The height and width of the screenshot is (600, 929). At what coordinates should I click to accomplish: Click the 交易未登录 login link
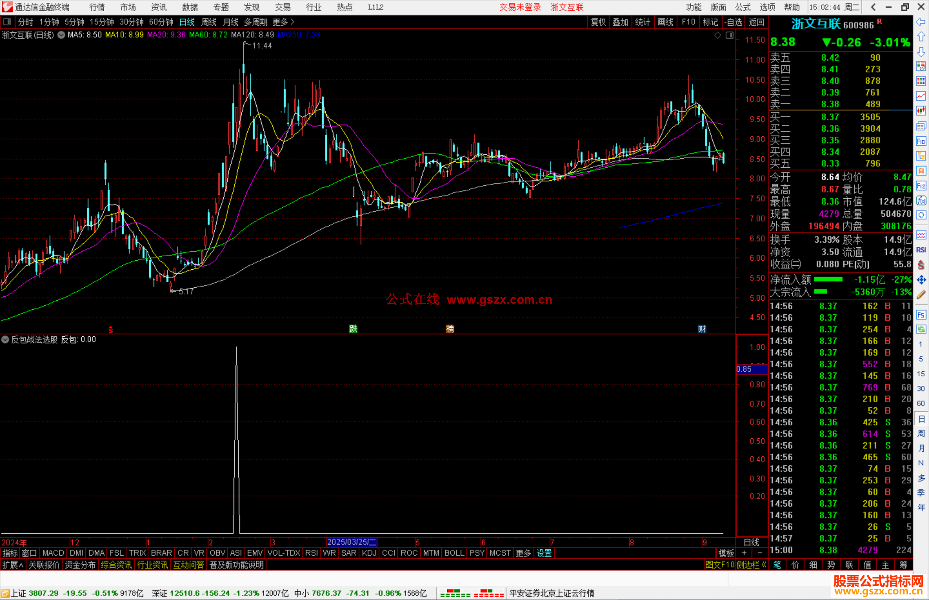point(520,7)
